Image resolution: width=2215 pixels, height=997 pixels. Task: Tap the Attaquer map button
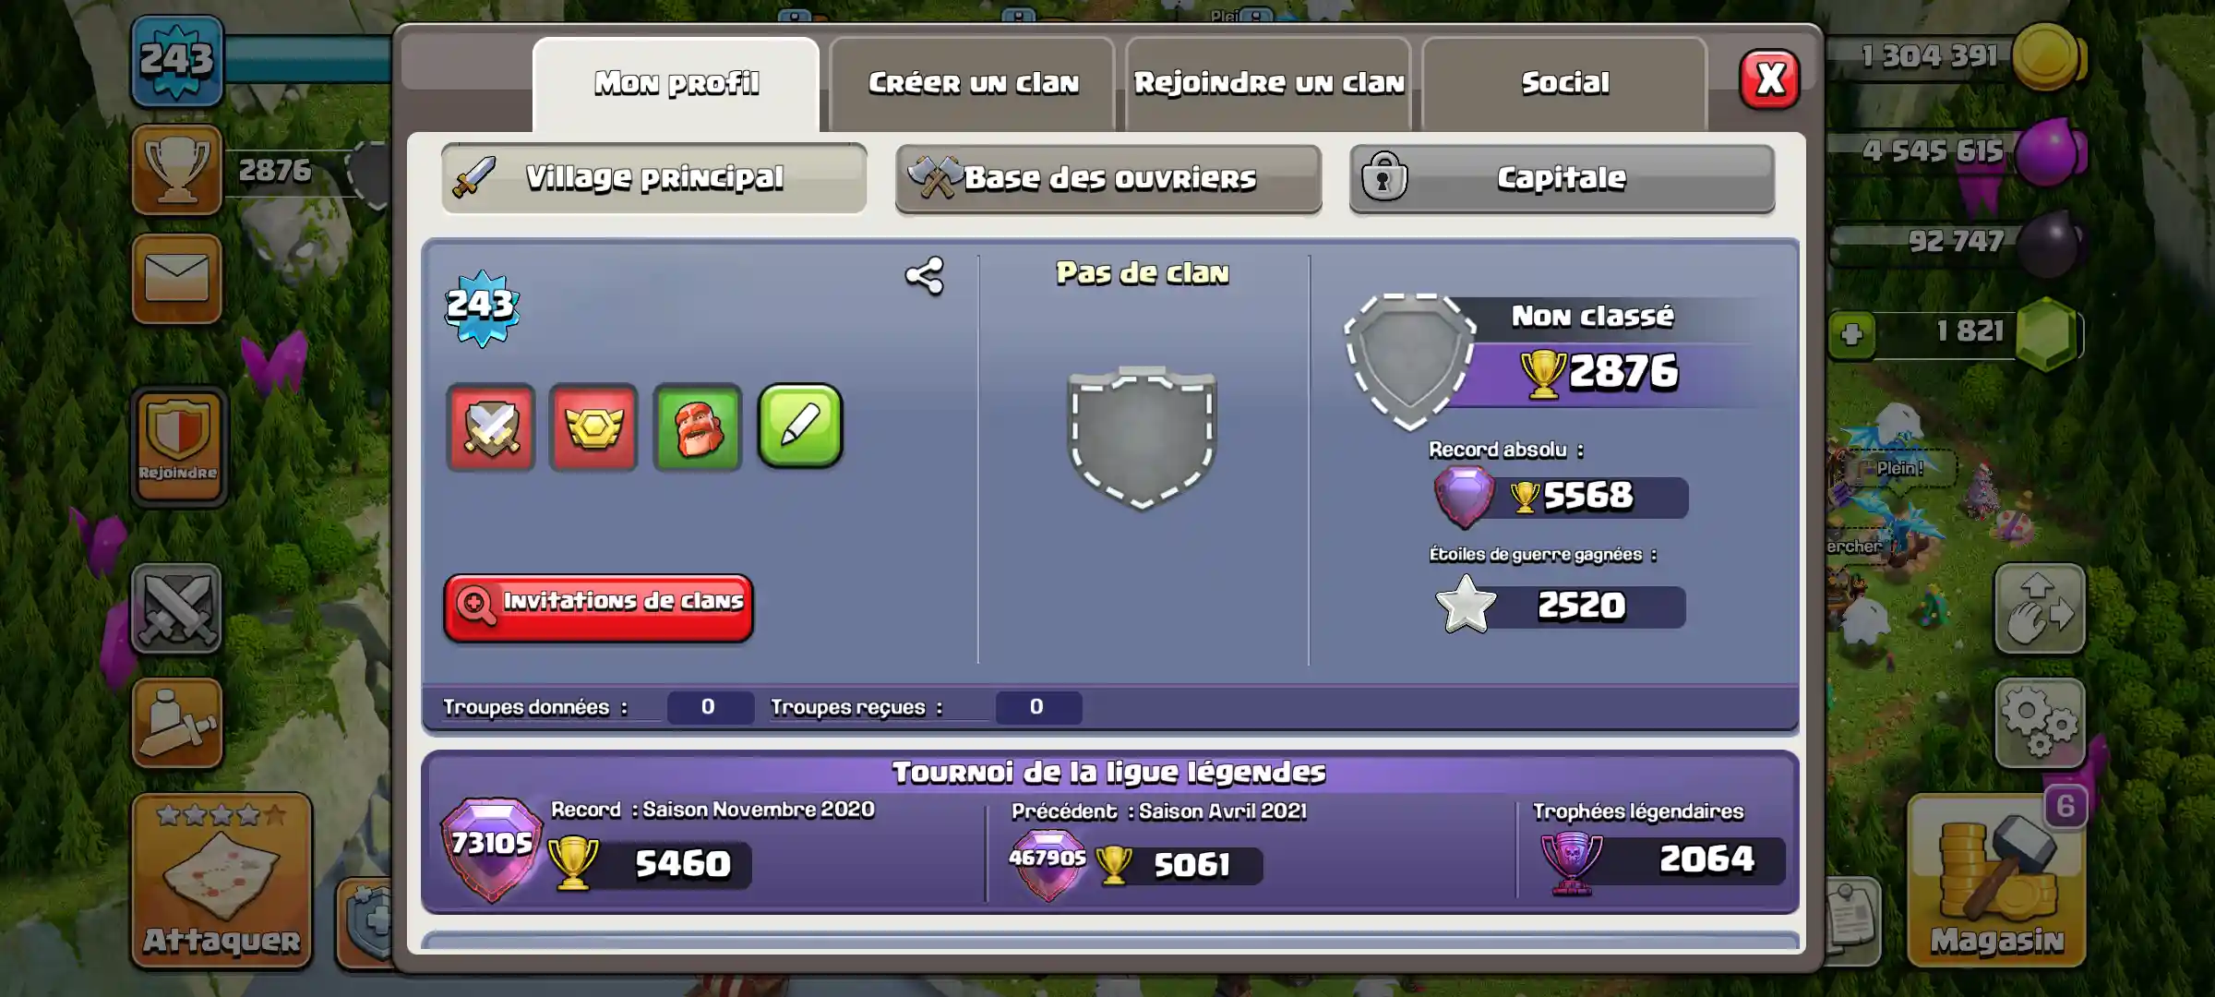[221, 880]
